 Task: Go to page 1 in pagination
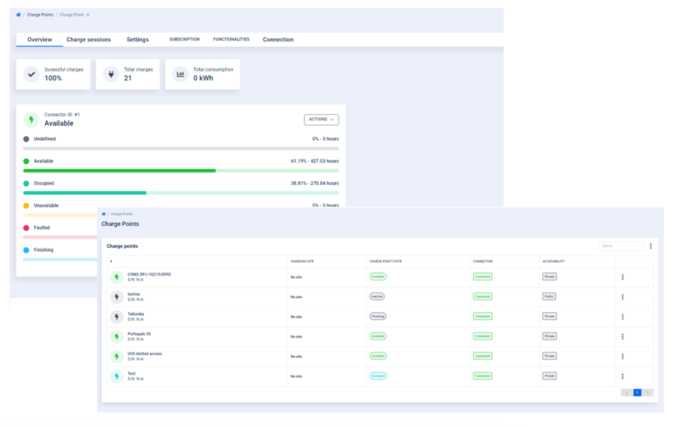637,393
